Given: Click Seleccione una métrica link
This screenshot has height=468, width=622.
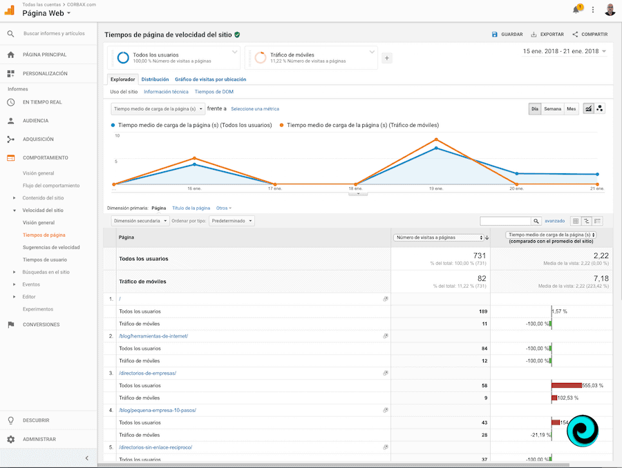Looking at the screenshot, I should pos(255,109).
